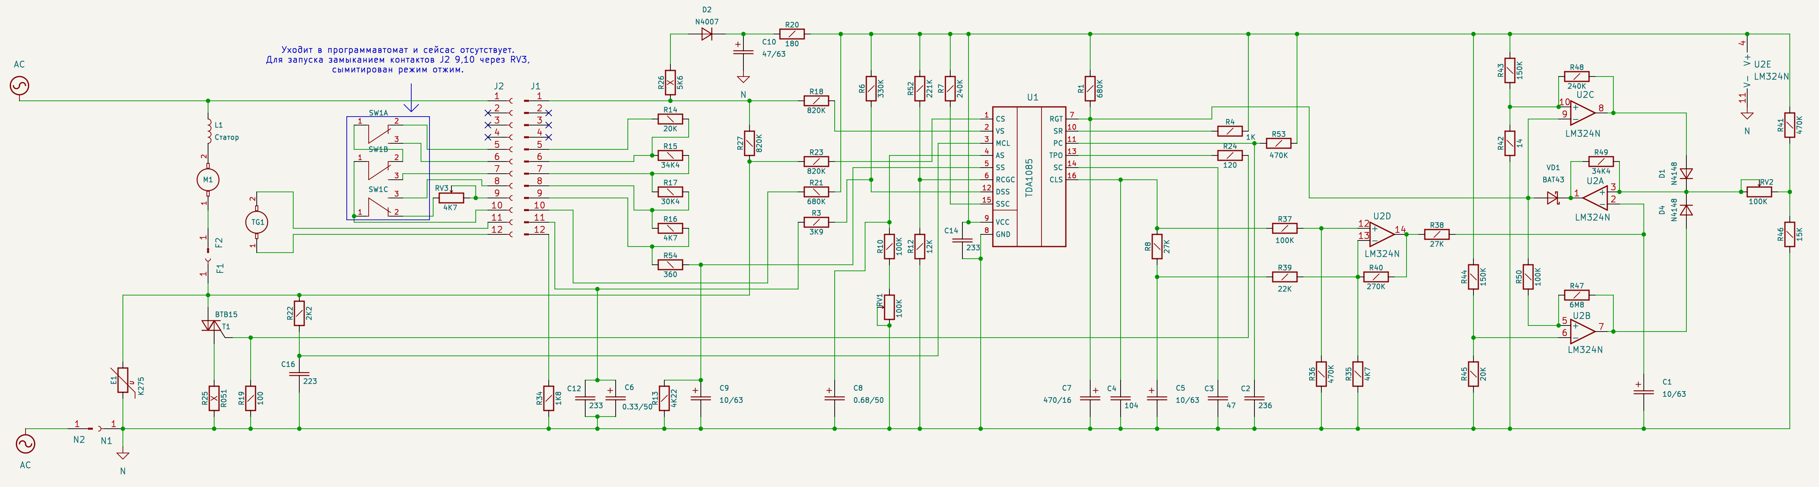Viewport: 1819px width, 487px height.
Task: Click the C16 223 capacitor
Action: [x=299, y=374]
